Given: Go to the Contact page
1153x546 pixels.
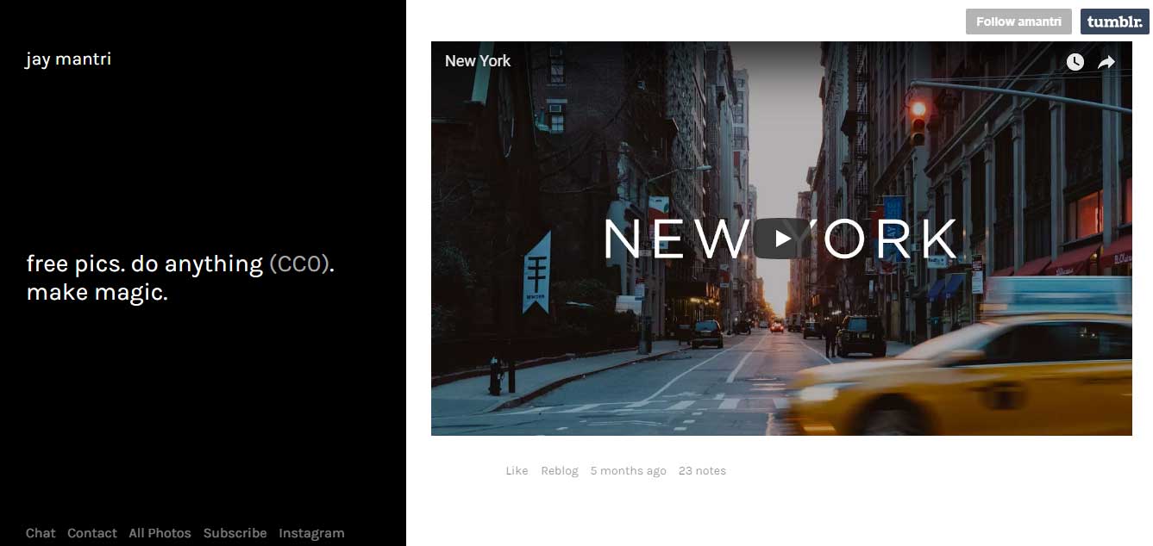Looking at the screenshot, I should click(92, 533).
